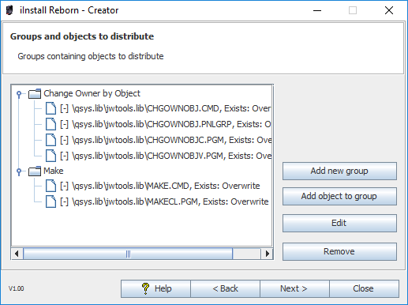Click Add object to group button

point(339,197)
